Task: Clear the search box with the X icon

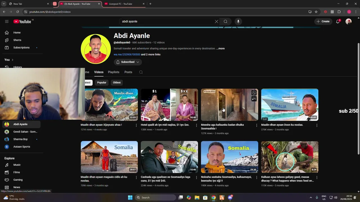Action: pyautogui.click(x=217, y=21)
